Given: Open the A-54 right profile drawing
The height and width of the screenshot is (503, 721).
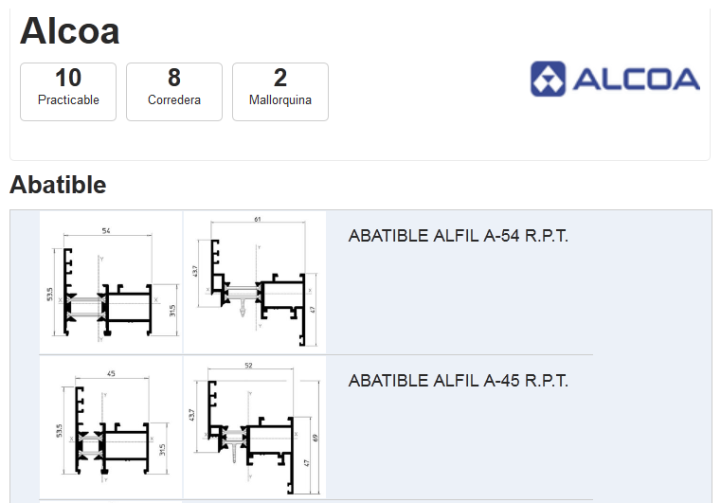Looking at the screenshot, I should click(255, 282).
